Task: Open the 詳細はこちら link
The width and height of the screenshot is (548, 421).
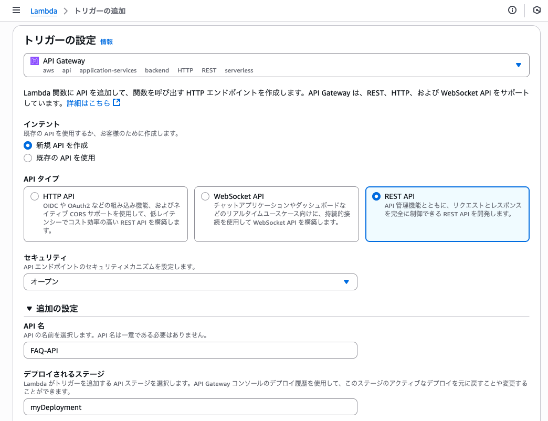Action: point(88,103)
